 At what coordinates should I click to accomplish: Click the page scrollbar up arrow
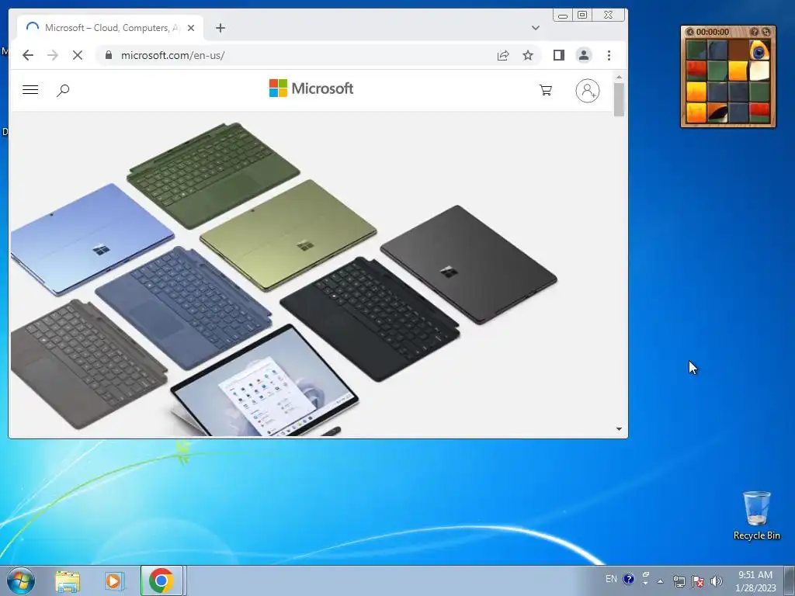[x=619, y=77]
